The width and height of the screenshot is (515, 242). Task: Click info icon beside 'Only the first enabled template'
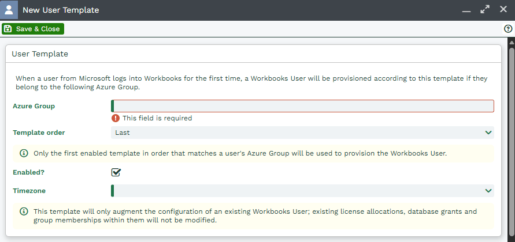(x=24, y=153)
